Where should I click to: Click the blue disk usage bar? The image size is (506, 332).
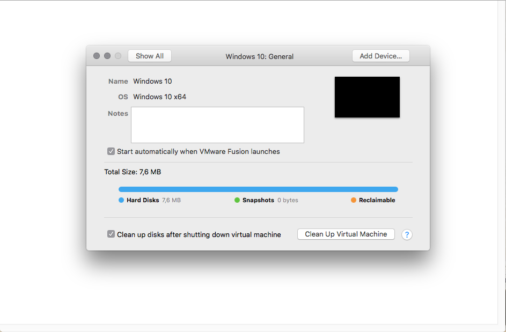click(258, 189)
